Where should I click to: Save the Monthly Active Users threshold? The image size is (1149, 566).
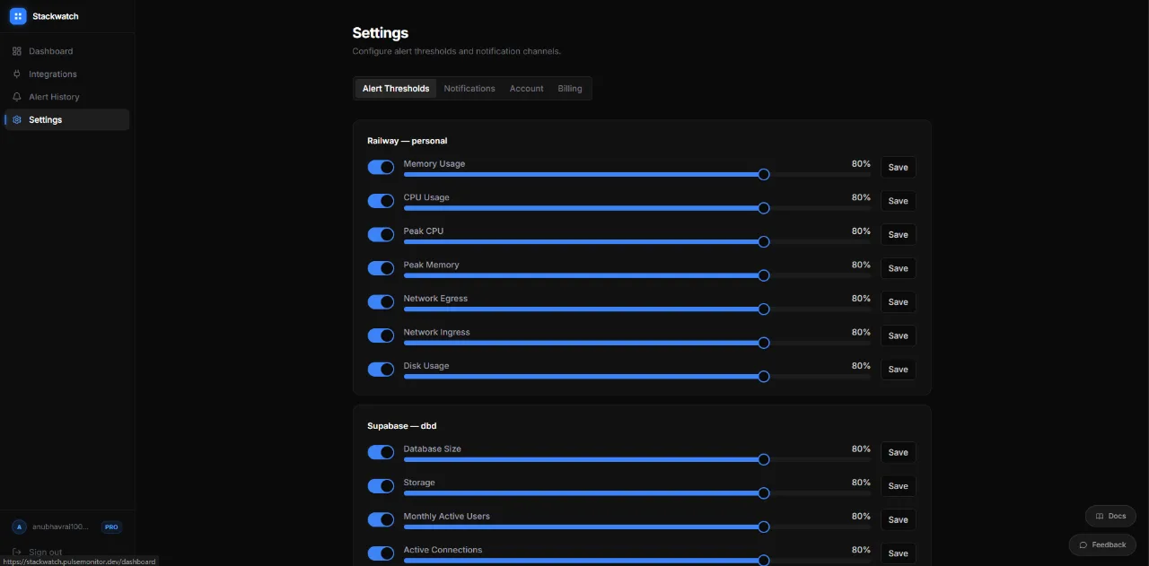(898, 519)
